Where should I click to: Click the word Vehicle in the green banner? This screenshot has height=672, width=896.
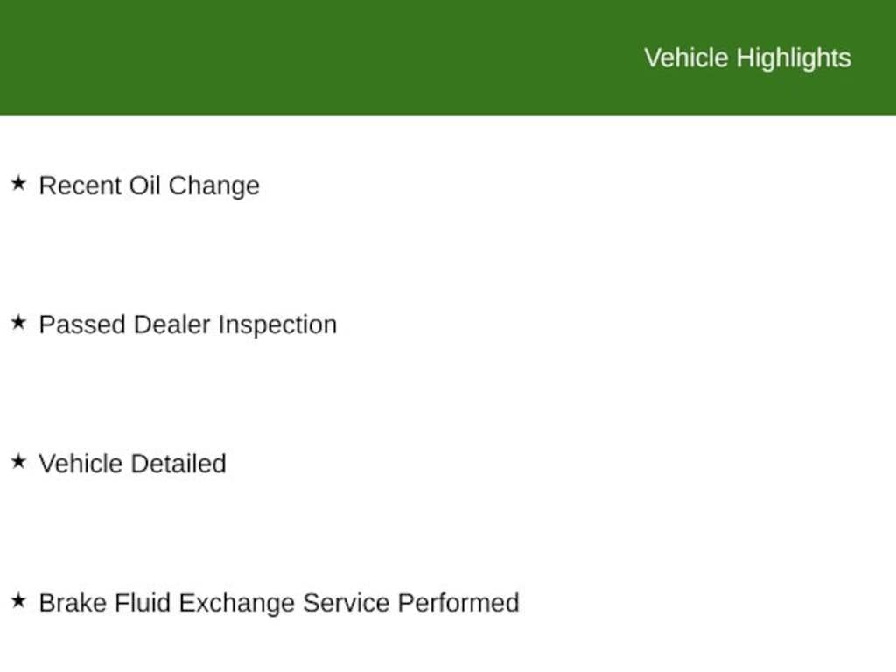(x=686, y=58)
